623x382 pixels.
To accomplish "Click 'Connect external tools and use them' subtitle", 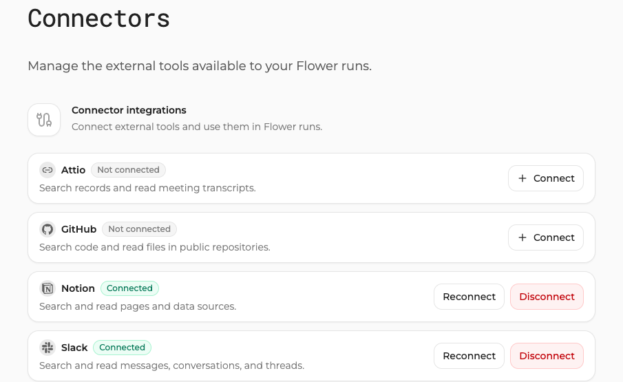I will click(x=197, y=127).
